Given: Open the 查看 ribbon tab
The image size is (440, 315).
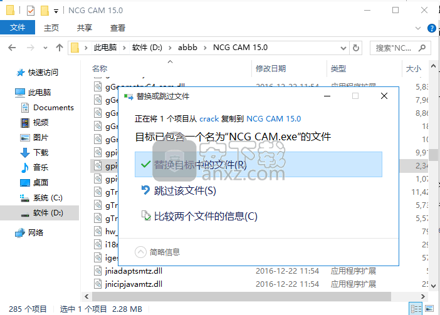Looking at the screenshot, I should click(118, 28).
